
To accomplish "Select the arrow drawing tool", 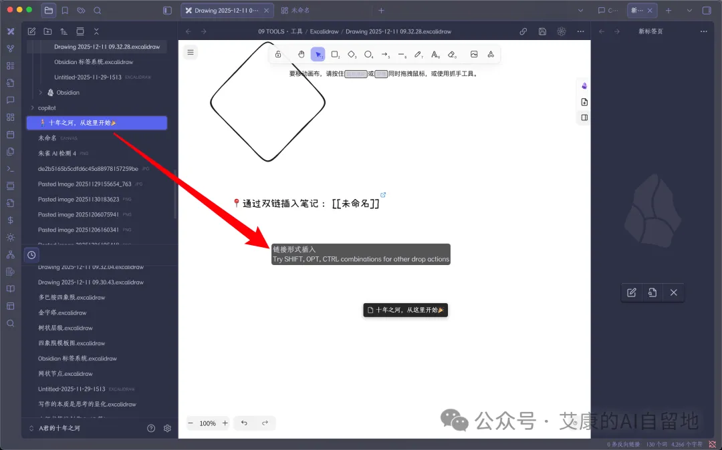I will [385, 54].
